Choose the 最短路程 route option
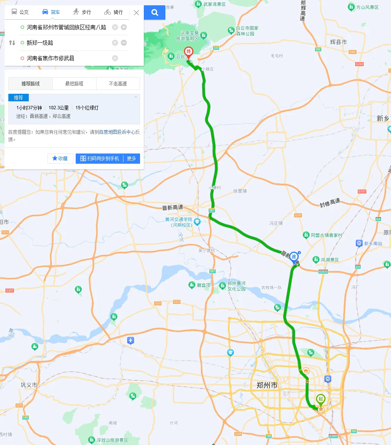Image resolution: width=391 pixels, height=445 pixels. (74, 84)
